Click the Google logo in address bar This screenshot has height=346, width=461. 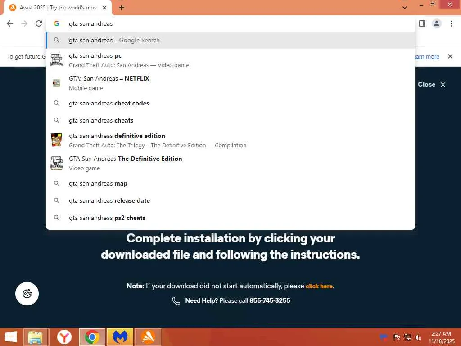click(x=56, y=23)
